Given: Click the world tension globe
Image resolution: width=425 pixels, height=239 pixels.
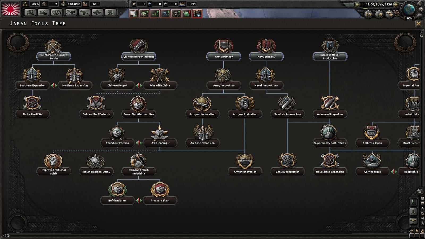Looking at the screenshot, I should 409,9.
